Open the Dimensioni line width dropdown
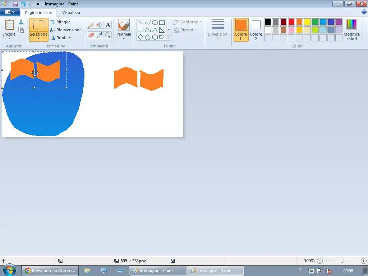 coord(218,29)
